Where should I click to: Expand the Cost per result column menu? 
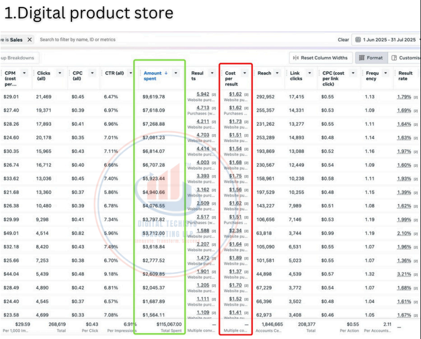tap(245, 73)
